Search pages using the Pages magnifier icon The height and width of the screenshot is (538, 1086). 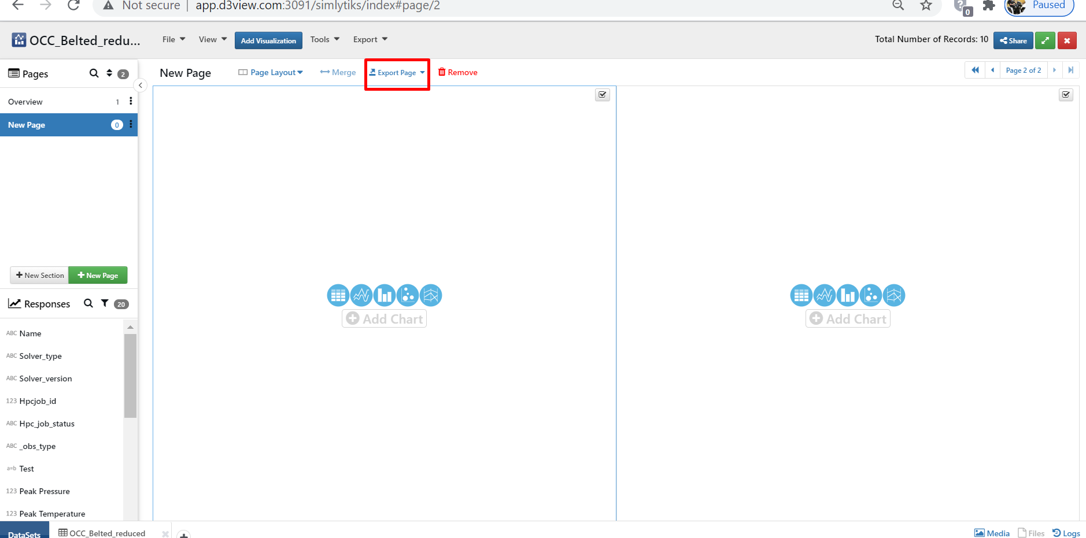click(x=94, y=73)
